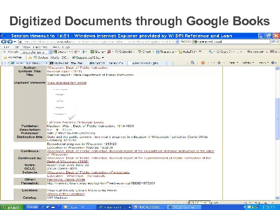Click the browser Back arrow button
This screenshot has width=280, height=210.
(x=4, y=42)
